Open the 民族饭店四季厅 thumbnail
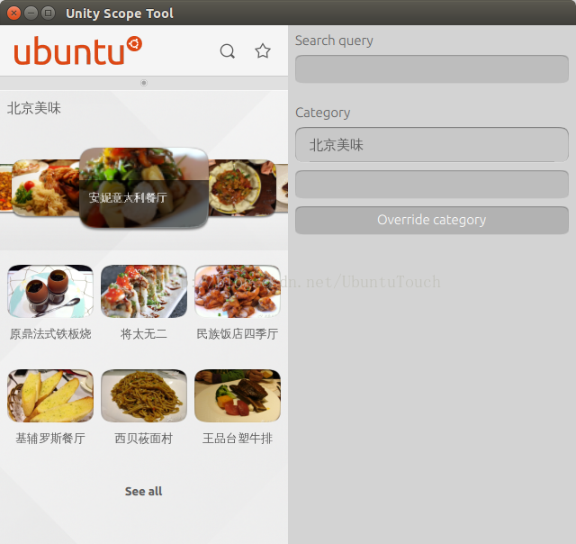 tap(238, 291)
